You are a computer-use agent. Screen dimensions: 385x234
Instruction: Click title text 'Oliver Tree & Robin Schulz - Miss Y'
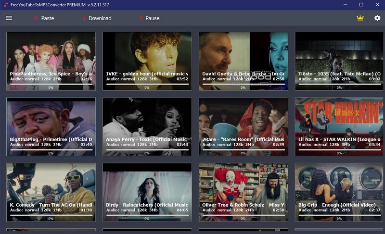(x=244, y=205)
